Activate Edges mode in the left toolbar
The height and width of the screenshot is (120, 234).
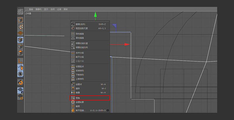20,46
